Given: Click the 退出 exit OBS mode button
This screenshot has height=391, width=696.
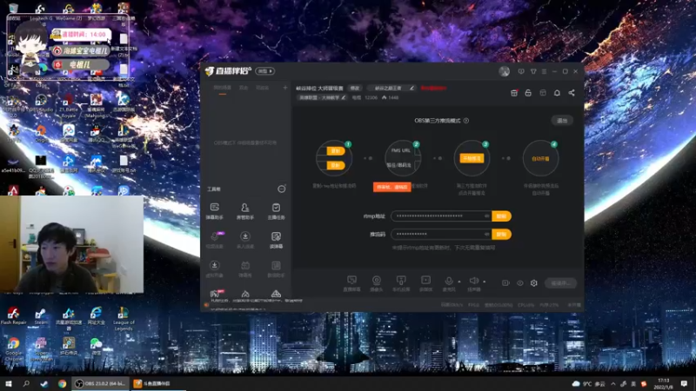Looking at the screenshot, I should [x=562, y=121].
